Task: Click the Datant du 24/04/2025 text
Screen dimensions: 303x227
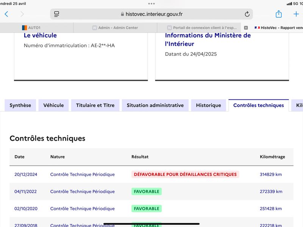Action: [x=191, y=54]
